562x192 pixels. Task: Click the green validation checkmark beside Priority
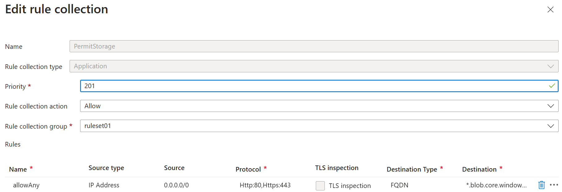[x=552, y=86]
